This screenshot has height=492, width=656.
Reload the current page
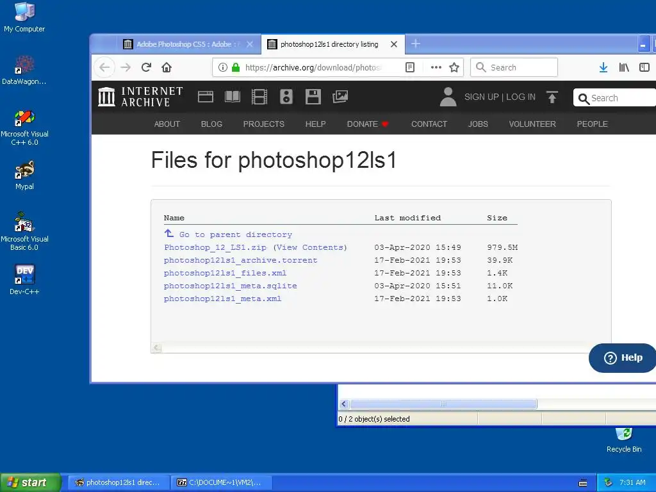pos(146,67)
